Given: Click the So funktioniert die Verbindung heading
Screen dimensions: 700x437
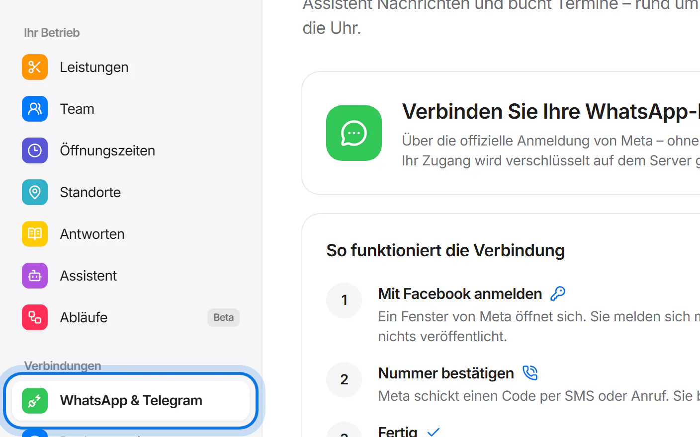Looking at the screenshot, I should pos(445,250).
